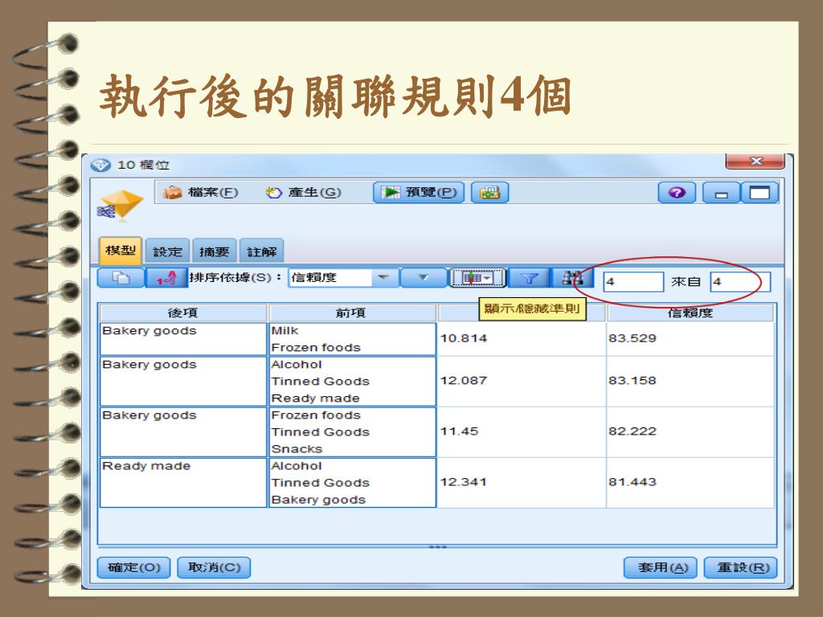Click the binoculars find rules icon

point(572,278)
